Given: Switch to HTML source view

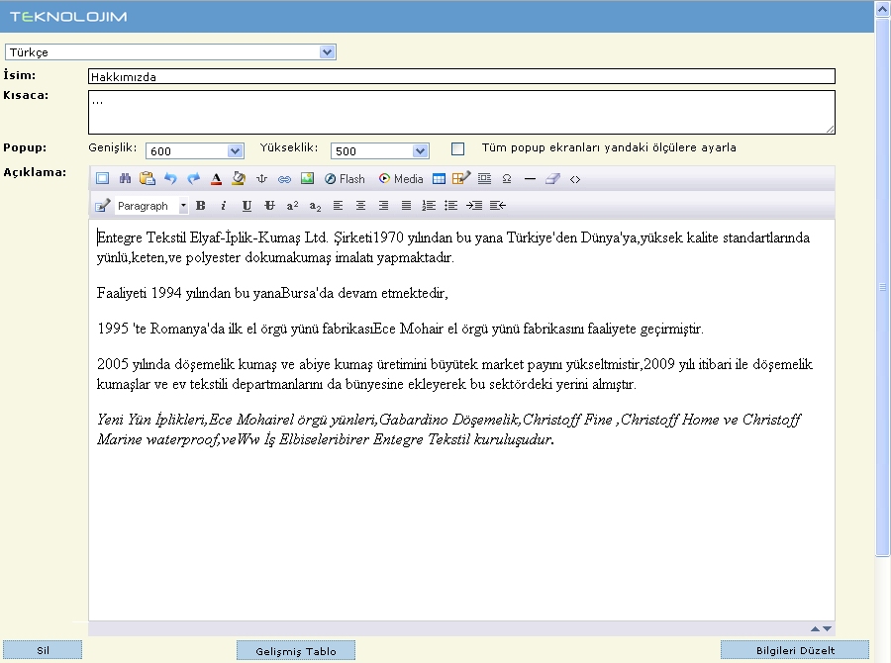Looking at the screenshot, I should (575, 179).
